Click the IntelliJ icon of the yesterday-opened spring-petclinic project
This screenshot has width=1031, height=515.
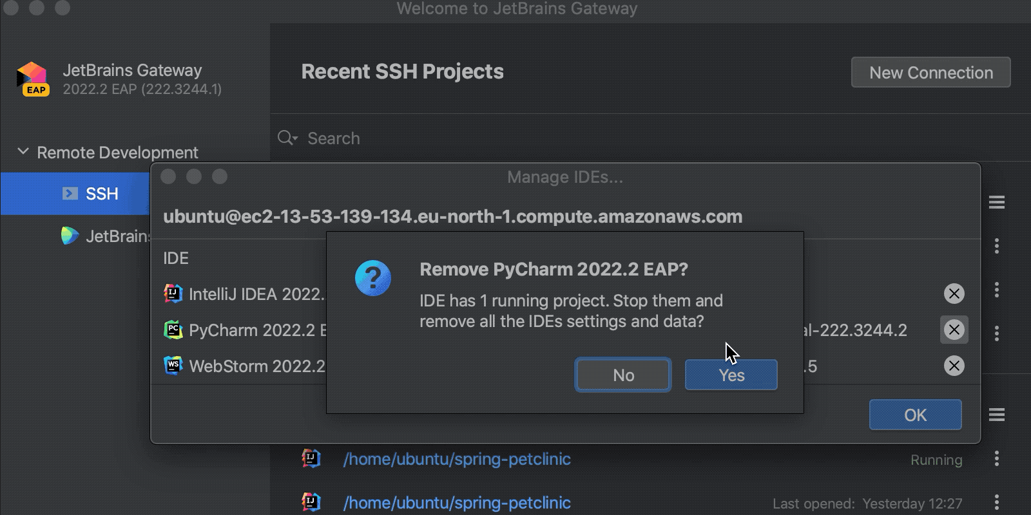(x=311, y=502)
